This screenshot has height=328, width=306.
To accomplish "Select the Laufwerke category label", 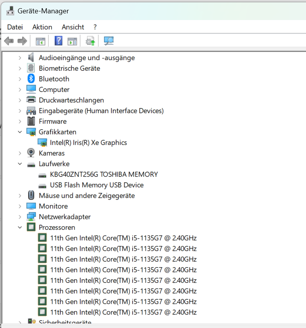I will (x=54, y=164).
